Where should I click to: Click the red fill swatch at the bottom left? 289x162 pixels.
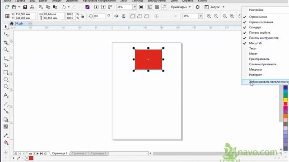[x=31, y=158]
